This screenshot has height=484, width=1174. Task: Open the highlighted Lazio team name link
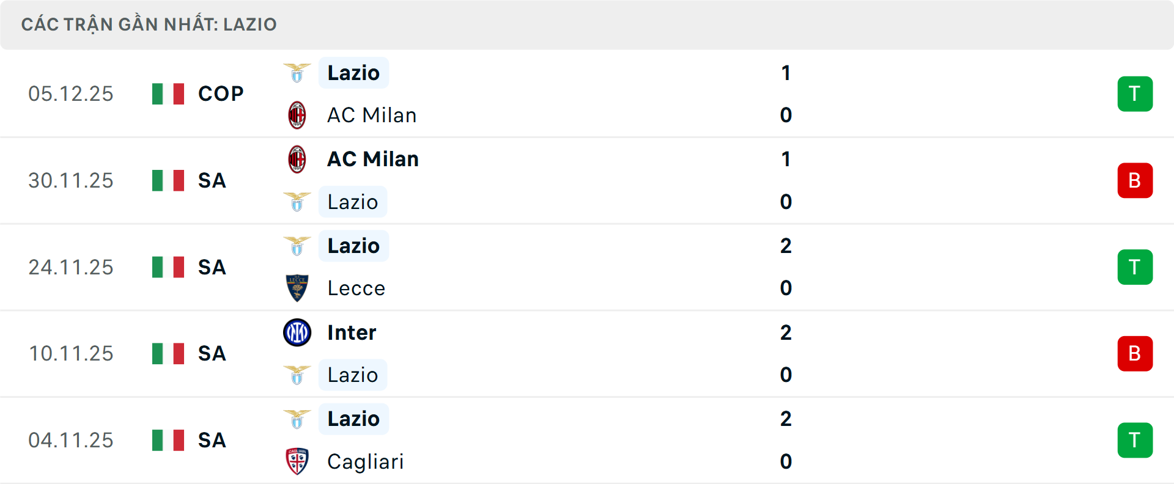point(353,72)
